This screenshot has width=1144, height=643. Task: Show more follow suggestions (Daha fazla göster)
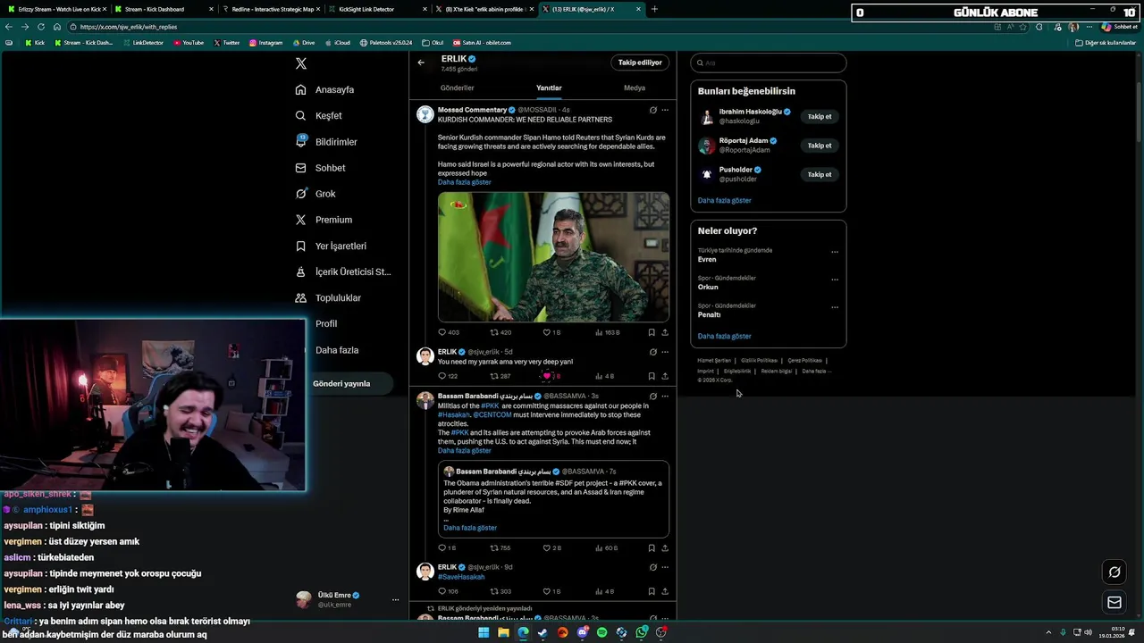click(725, 200)
